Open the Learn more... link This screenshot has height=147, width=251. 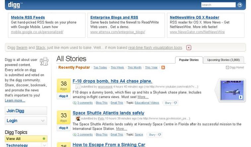click(15, 100)
